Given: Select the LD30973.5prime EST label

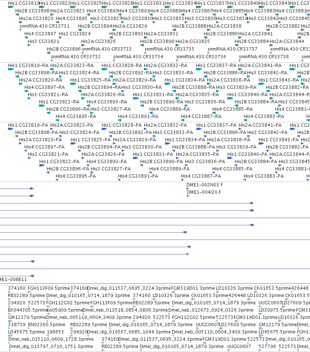Looking at the screenshot, I should [277, 310].
